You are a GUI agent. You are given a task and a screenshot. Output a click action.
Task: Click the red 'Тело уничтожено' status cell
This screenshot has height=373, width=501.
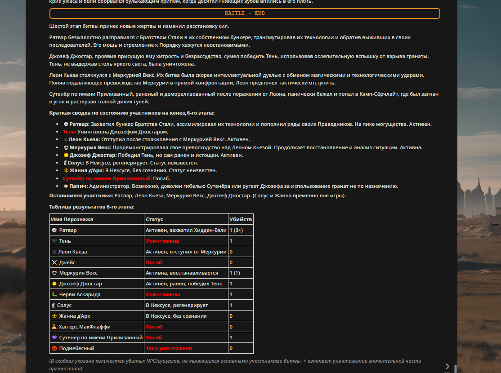pos(186,348)
